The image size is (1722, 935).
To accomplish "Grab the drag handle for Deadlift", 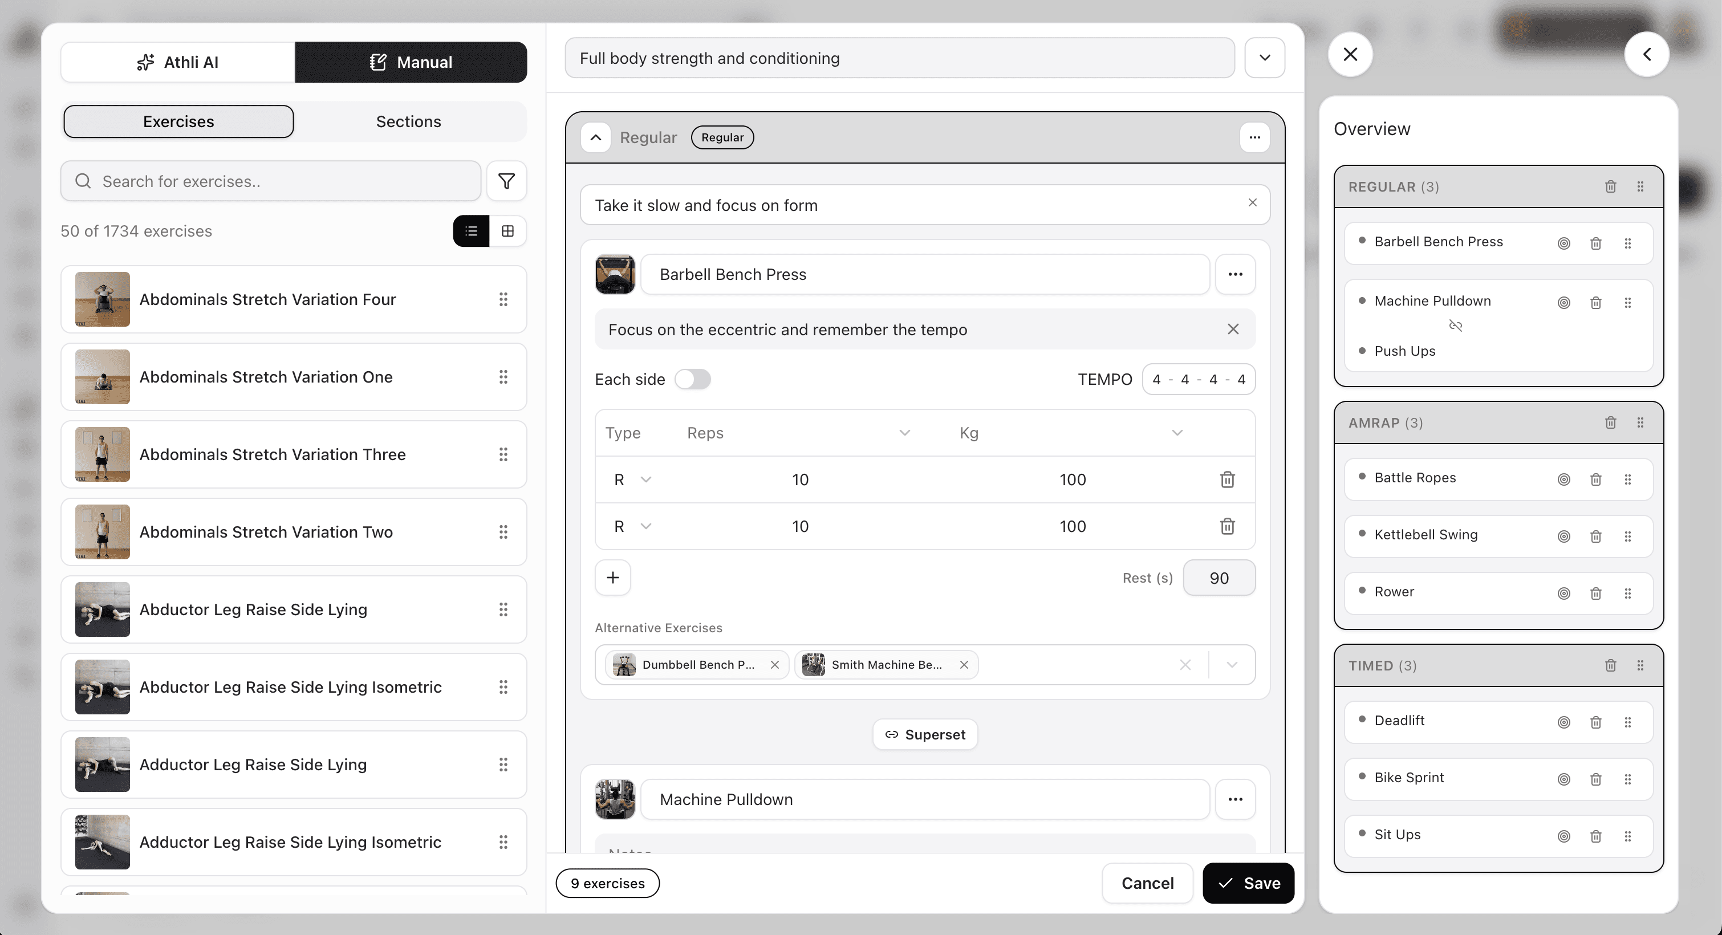I will point(1628,722).
